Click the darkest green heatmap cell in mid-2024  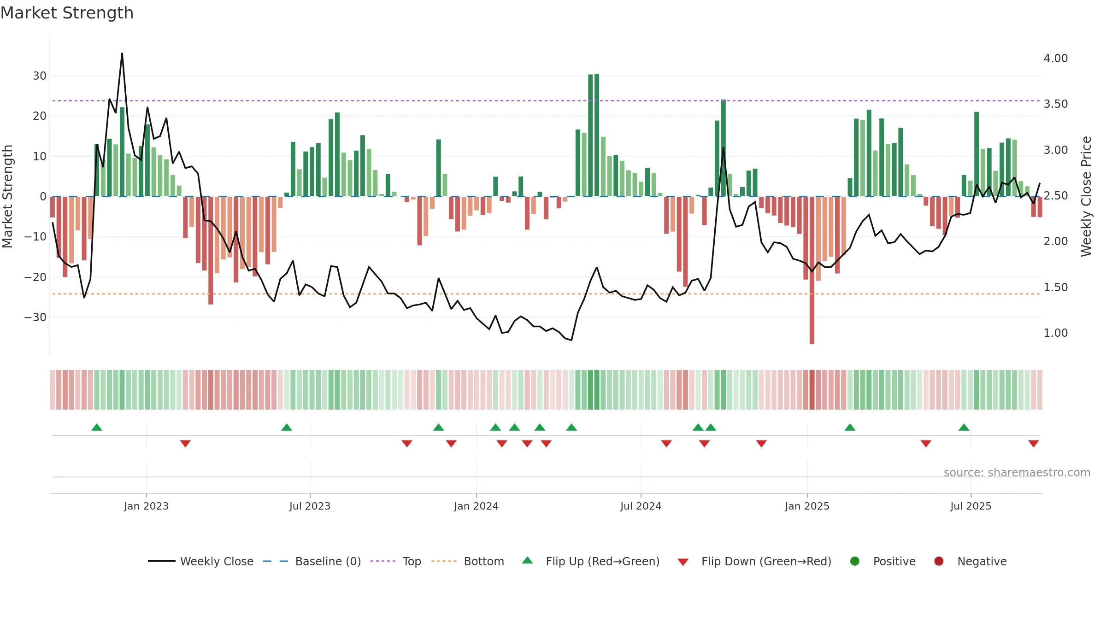pyautogui.click(x=597, y=390)
